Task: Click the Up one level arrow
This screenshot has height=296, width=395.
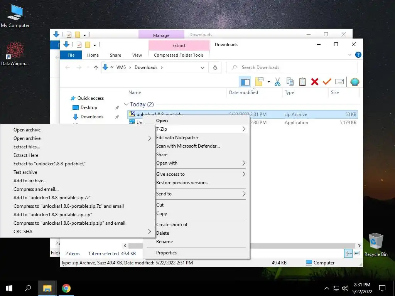Action: pyautogui.click(x=96, y=67)
